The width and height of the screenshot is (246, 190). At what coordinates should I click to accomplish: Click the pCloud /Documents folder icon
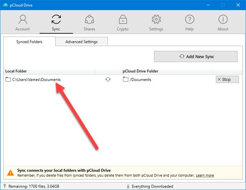tap(125, 79)
